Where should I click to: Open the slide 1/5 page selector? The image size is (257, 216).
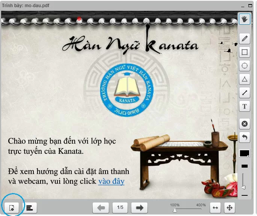pyautogui.click(x=120, y=207)
